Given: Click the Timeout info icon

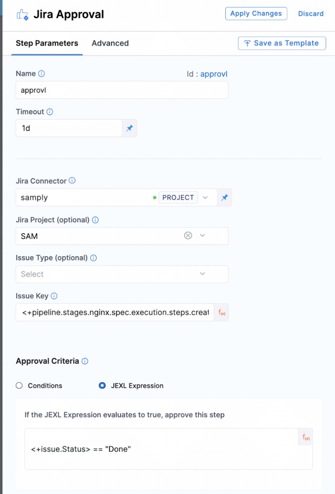Looking at the screenshot, I should click(50, 112).
